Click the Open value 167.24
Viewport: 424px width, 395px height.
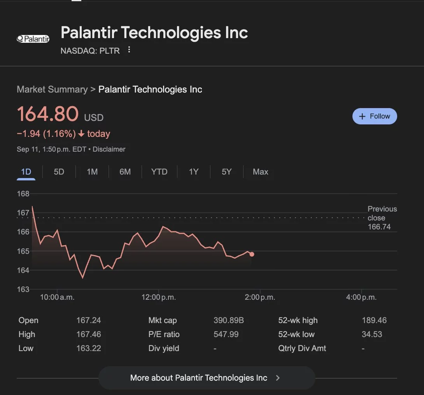point(89,320)
